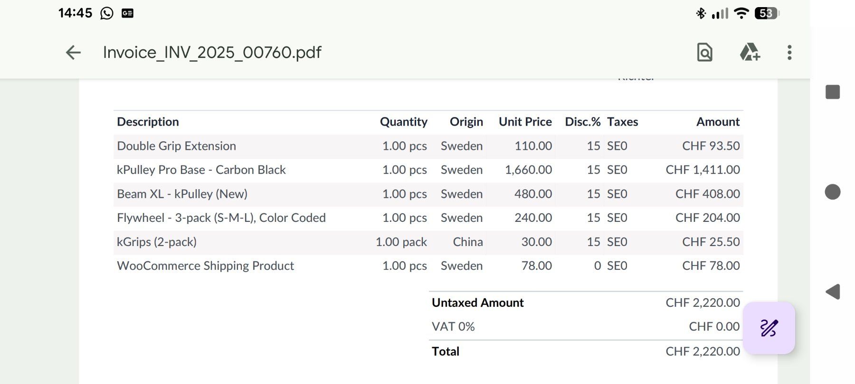Tap the 30.00 unit price
Screen dimensions: 855x384
[537, 242]
